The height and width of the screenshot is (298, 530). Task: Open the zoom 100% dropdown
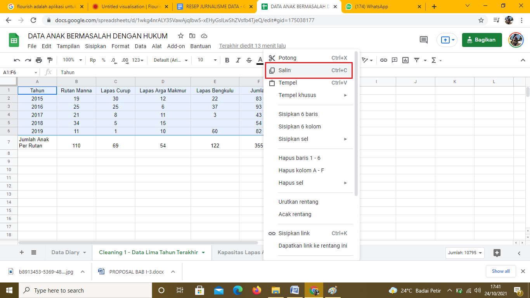click(73, 60)
